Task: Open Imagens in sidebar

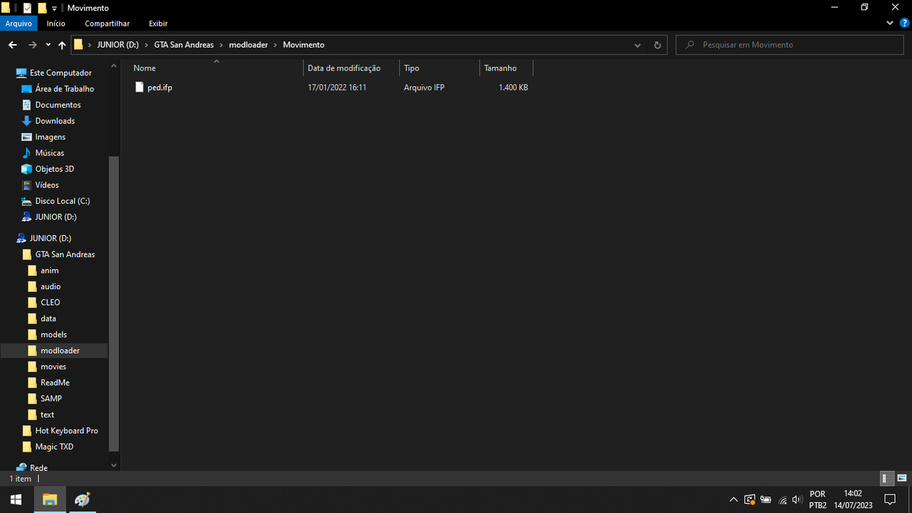Action: pyautogui.click(x=50, y=137)
